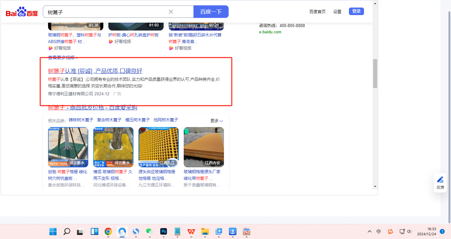This screenshot has height=239, width=451.
Task: Show hidden system tray icons
Action: (x=370, y=232)
